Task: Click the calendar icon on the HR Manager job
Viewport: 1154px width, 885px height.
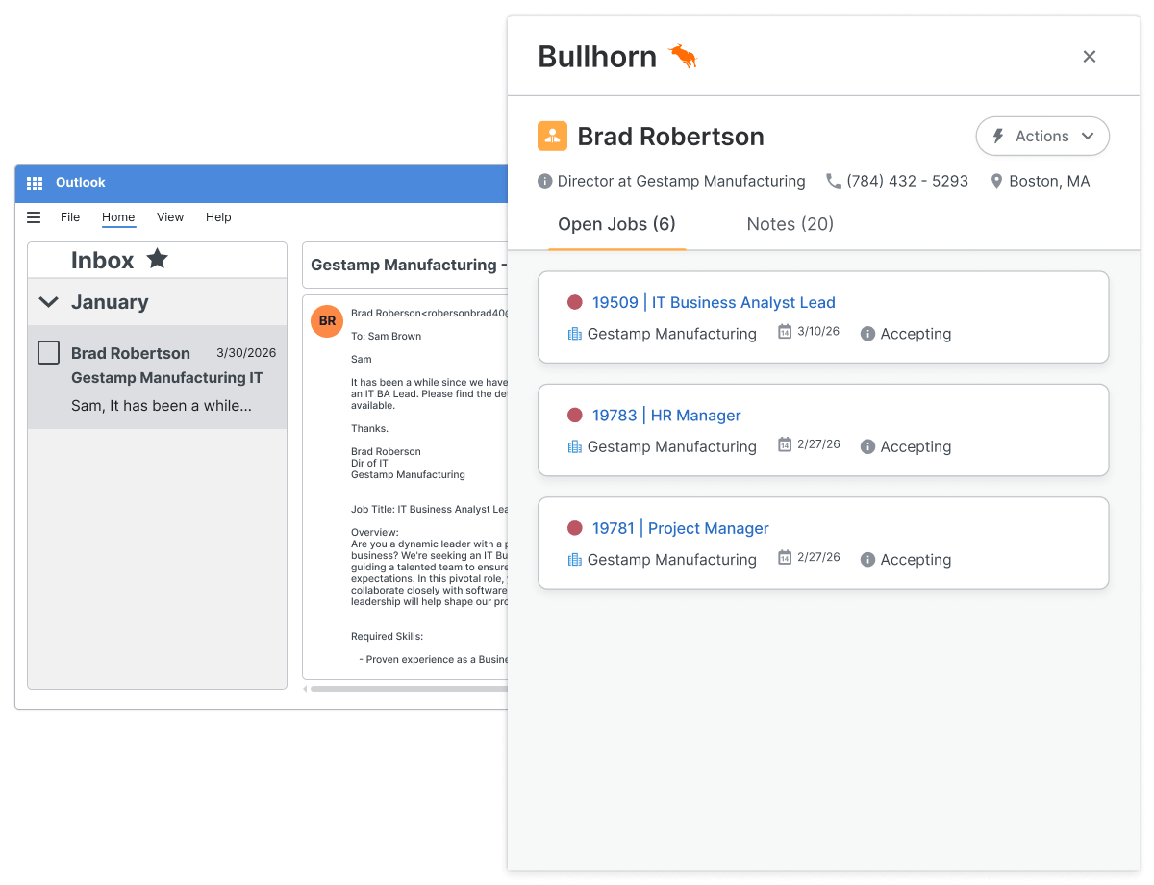Action: coord(785,444)
